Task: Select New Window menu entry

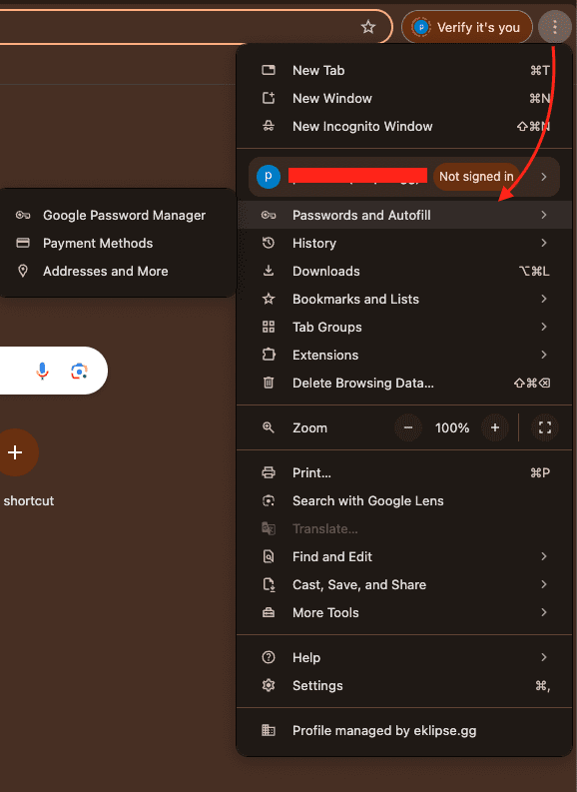Action: point(405,98)
